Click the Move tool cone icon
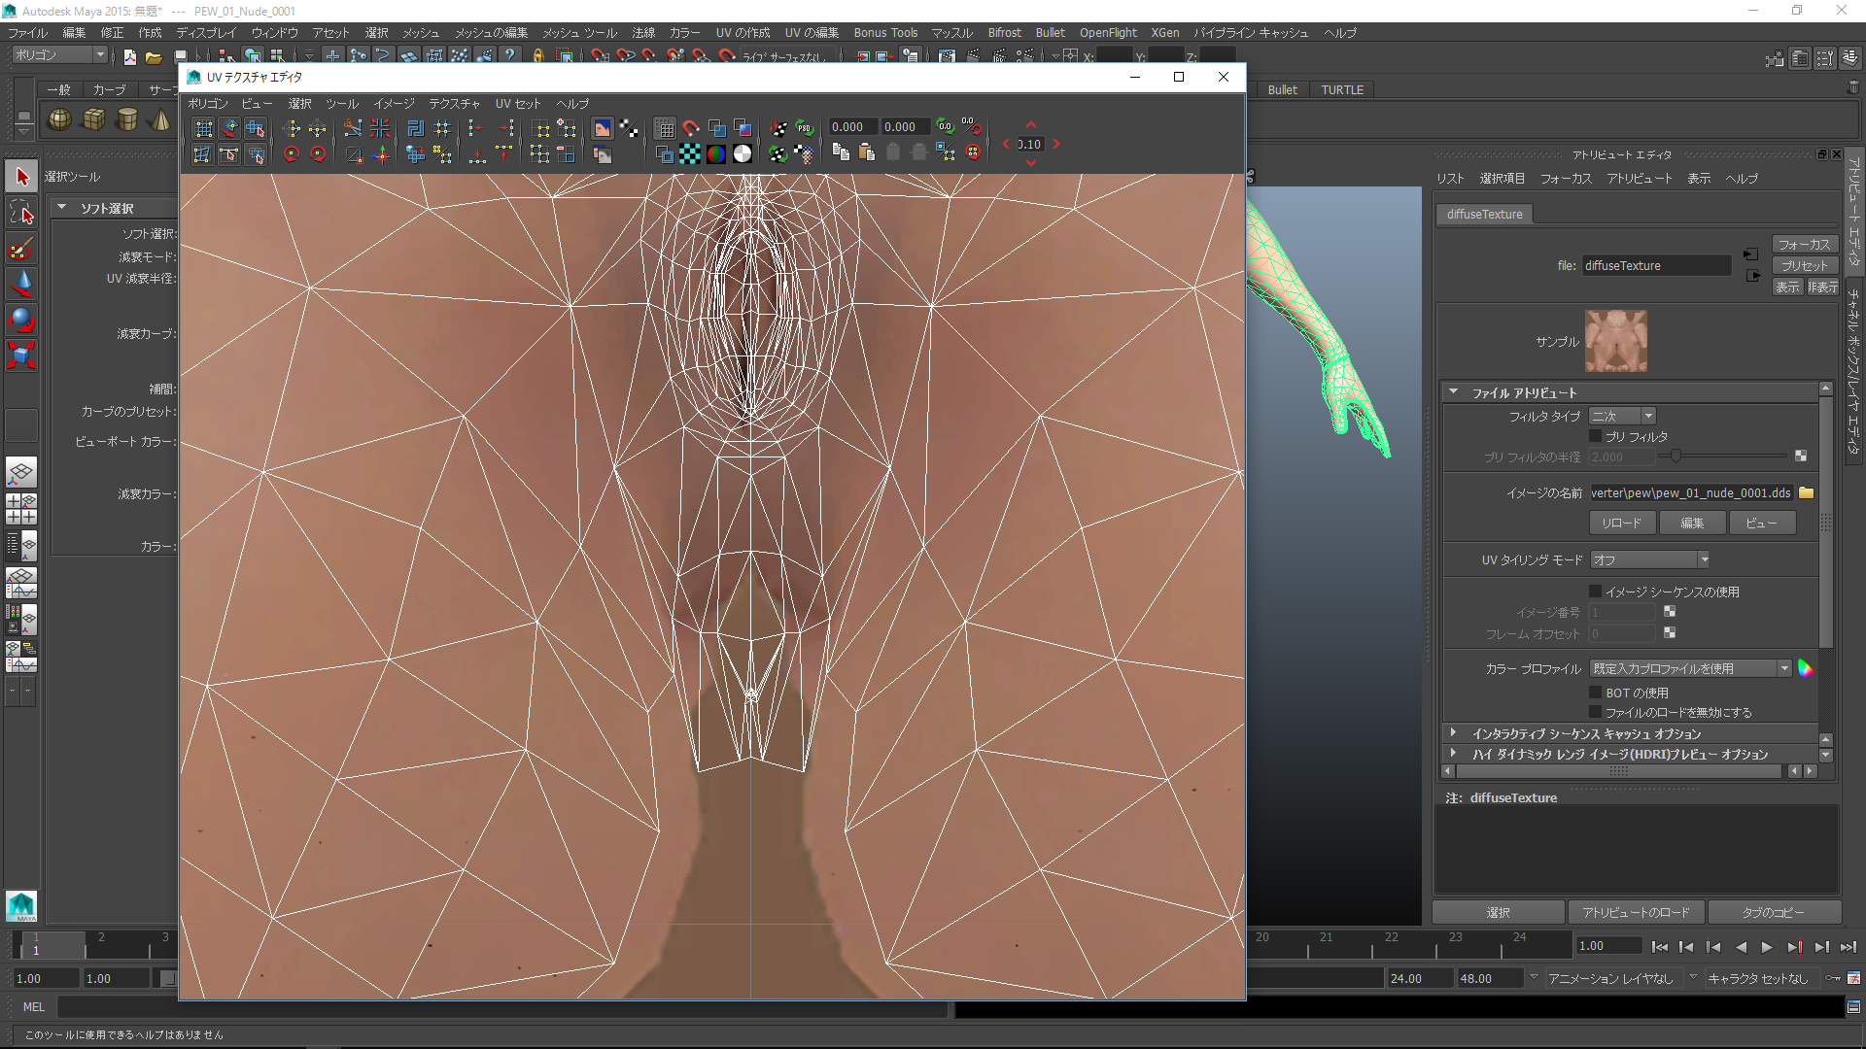Image resolution: width=1866 pixels, height=1049 pixels. 21,284
